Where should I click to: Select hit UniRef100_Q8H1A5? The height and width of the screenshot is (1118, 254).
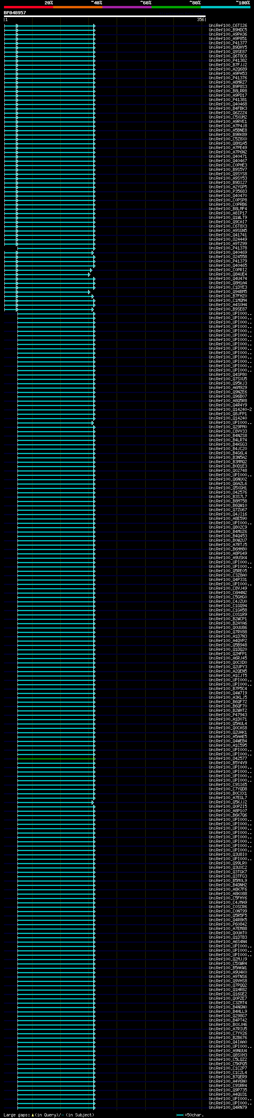point(228,143)
